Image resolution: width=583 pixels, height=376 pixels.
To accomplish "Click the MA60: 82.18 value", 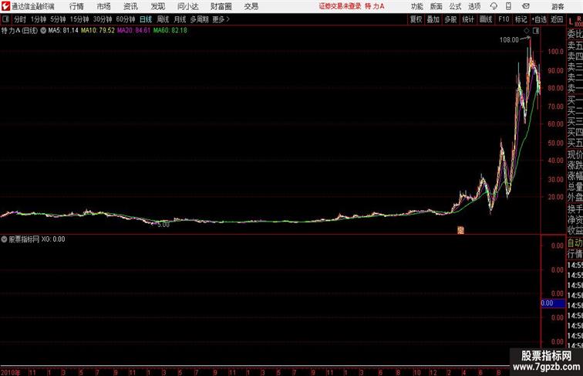I will (x=170, y=31).
